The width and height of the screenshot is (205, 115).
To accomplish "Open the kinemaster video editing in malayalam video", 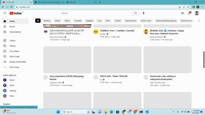I will (163, 78).
